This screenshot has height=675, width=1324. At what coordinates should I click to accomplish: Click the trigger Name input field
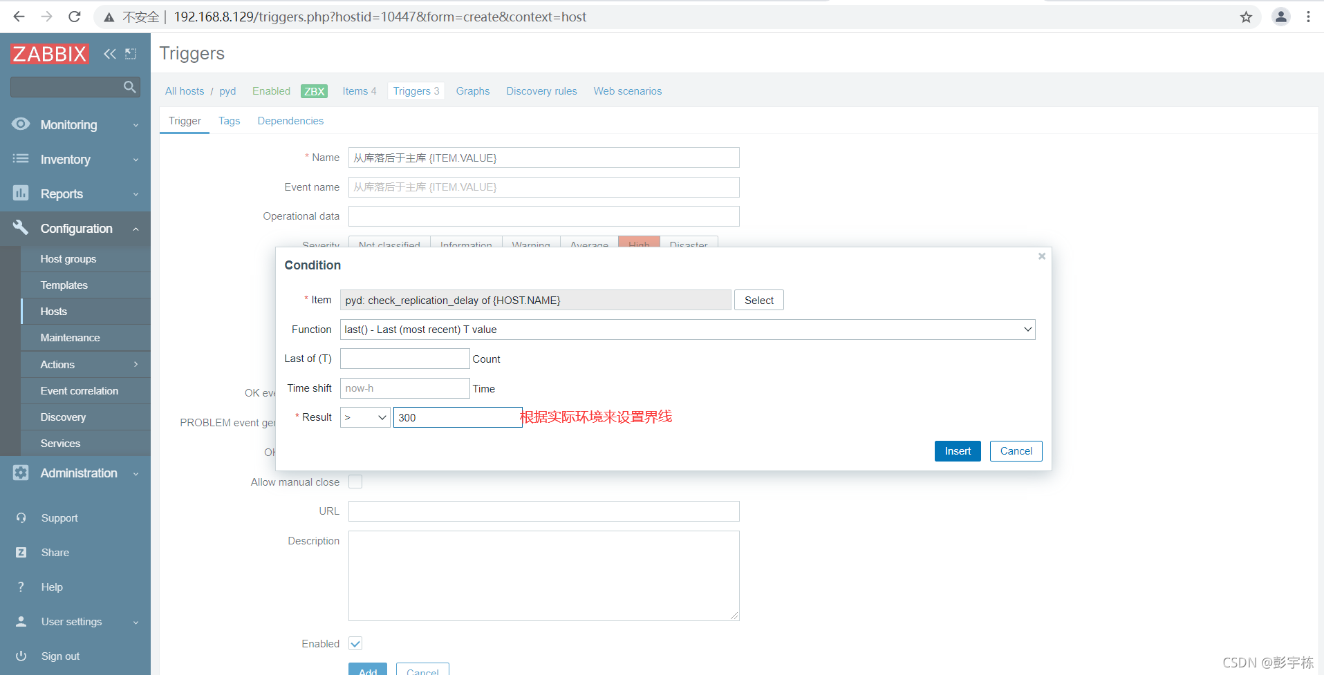click(544, 158)
